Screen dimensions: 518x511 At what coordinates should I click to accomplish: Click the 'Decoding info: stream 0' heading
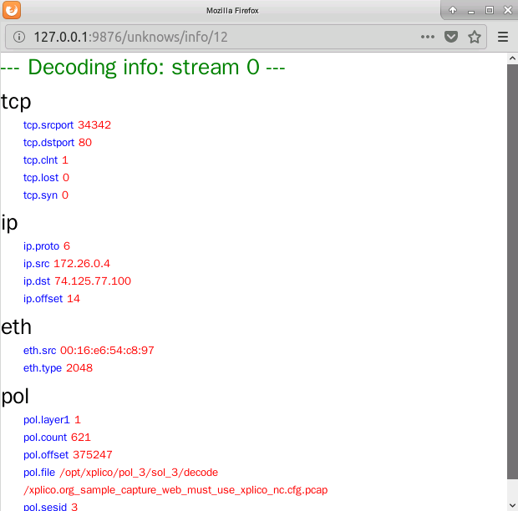coord(144,68)
